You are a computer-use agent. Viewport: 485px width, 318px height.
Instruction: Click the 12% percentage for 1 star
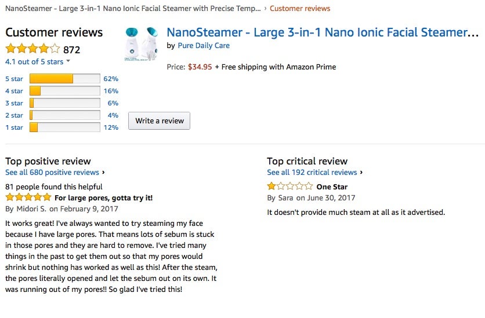(x=111, y=127)
